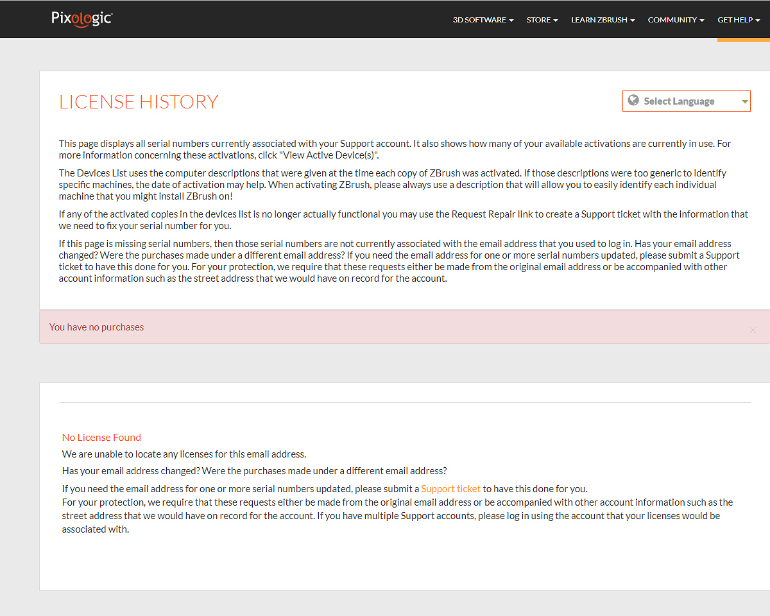Viewport: 770px width, 616px height.
Task: Click the 'No License Found' heading
Action: tap(101, 438)
